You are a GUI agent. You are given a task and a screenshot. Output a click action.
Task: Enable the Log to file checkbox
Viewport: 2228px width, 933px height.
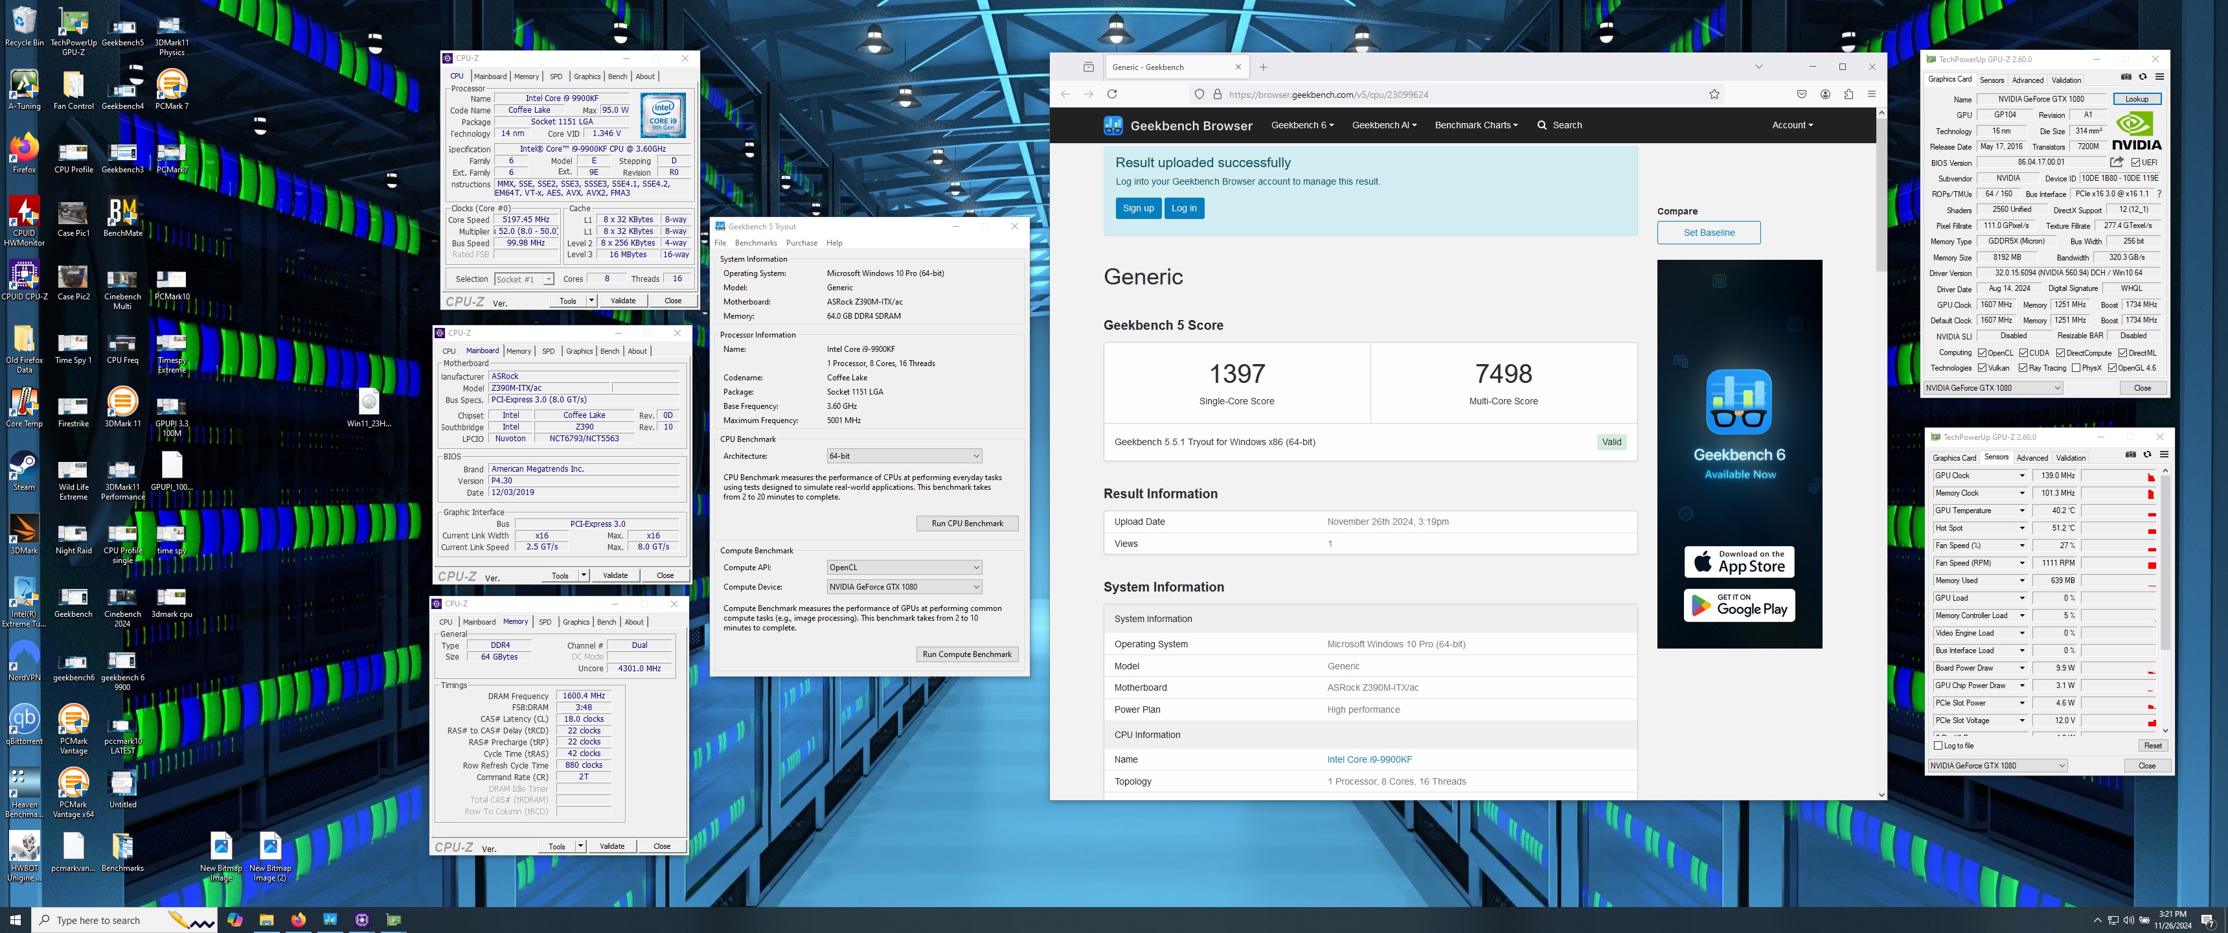pos(1938,745)
